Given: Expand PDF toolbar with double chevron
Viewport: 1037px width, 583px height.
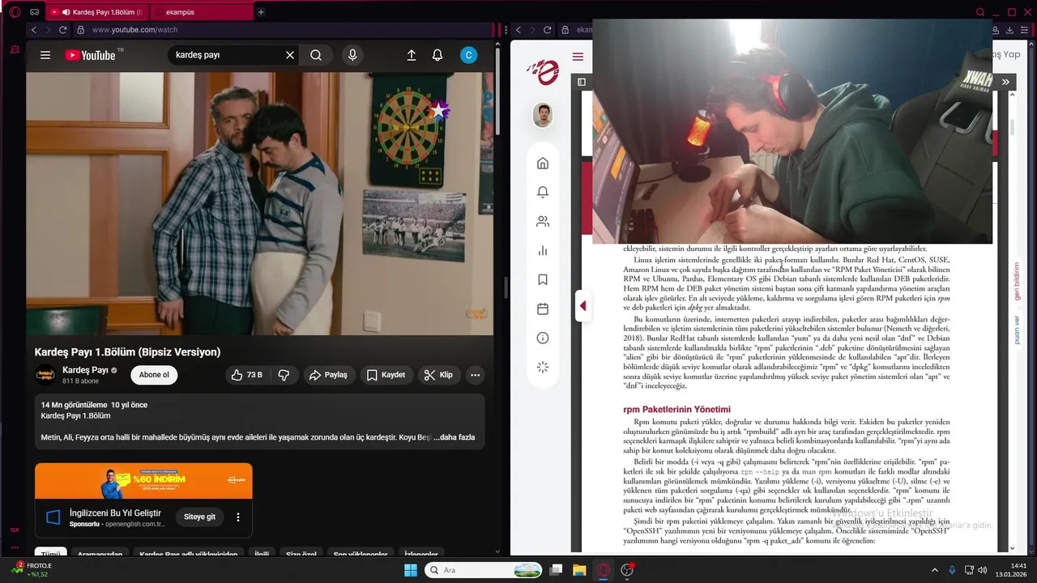Looking at the screenshot, I should [x=1005, y=82].
